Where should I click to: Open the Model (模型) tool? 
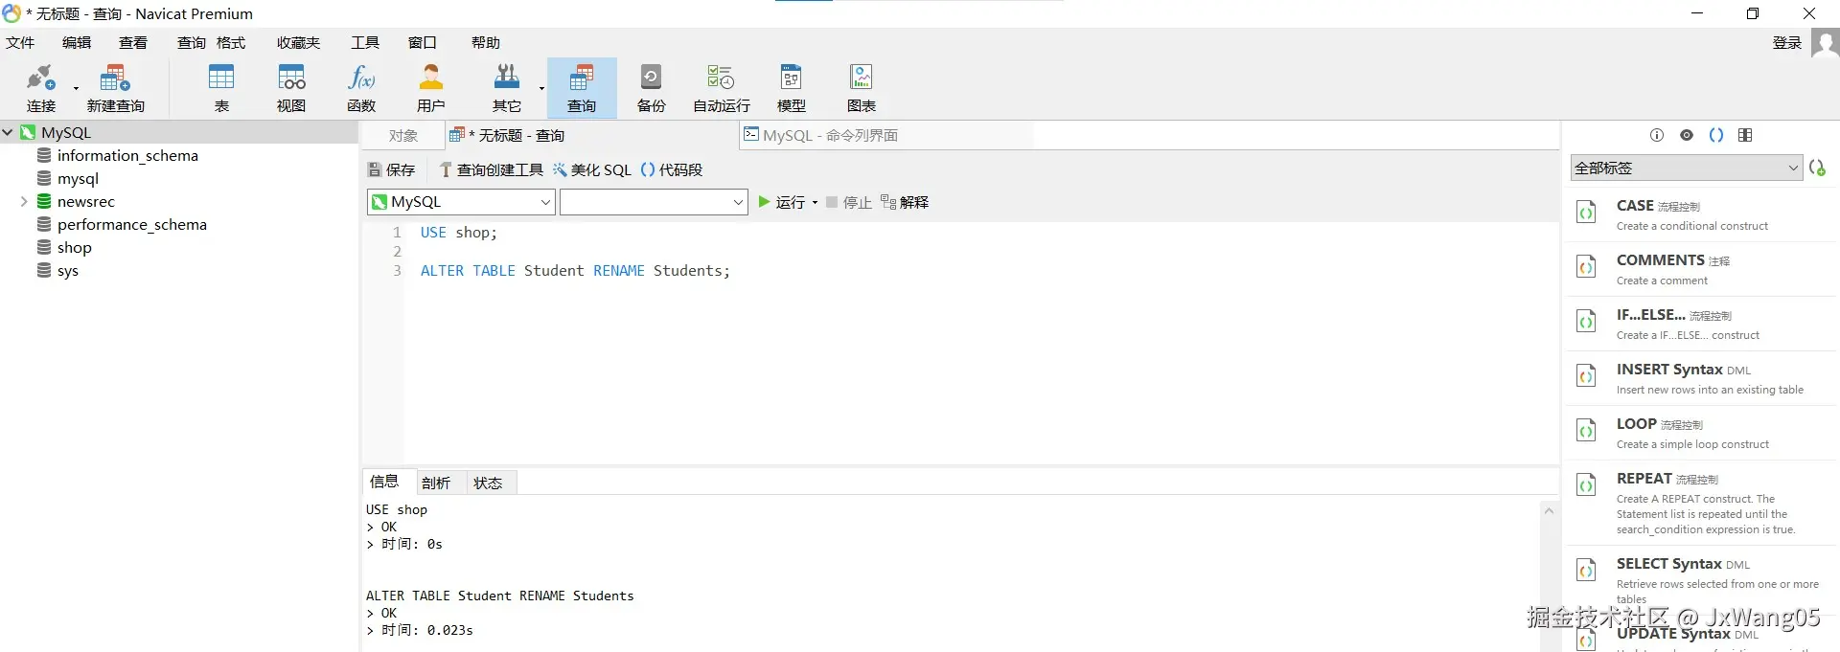pos(792,87)
